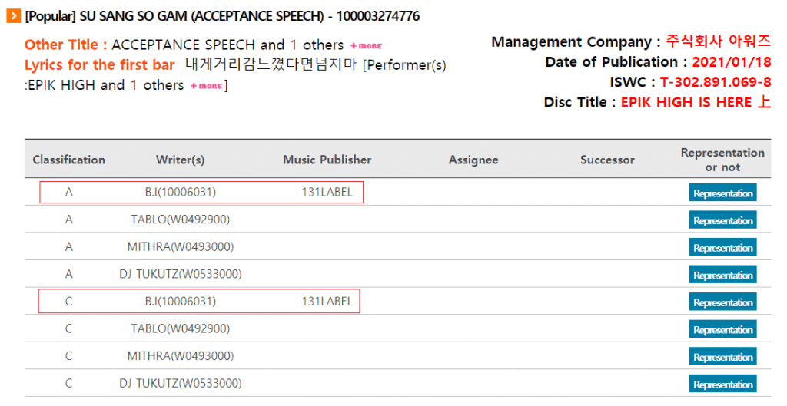Click the Classification column header
The image size is (787, 406).
click(x=69, y=160)
